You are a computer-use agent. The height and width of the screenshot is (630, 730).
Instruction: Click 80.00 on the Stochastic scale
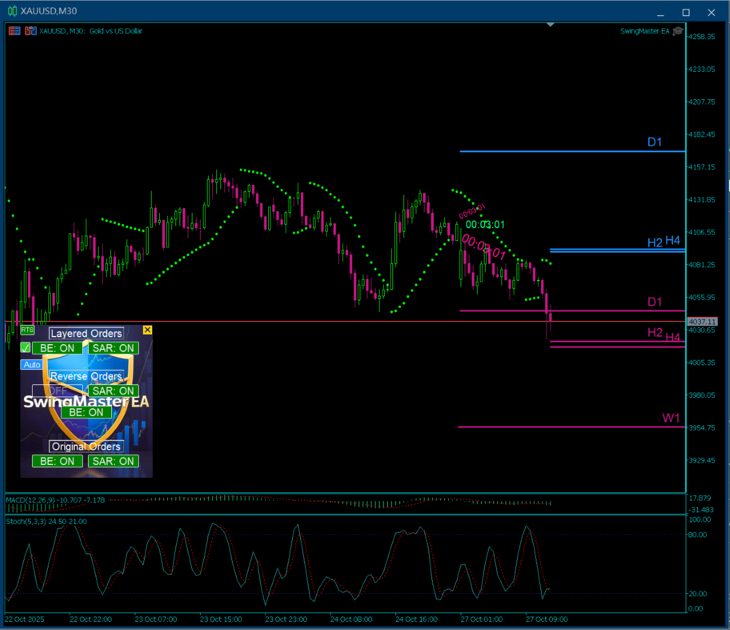click(x=697, y=535)
